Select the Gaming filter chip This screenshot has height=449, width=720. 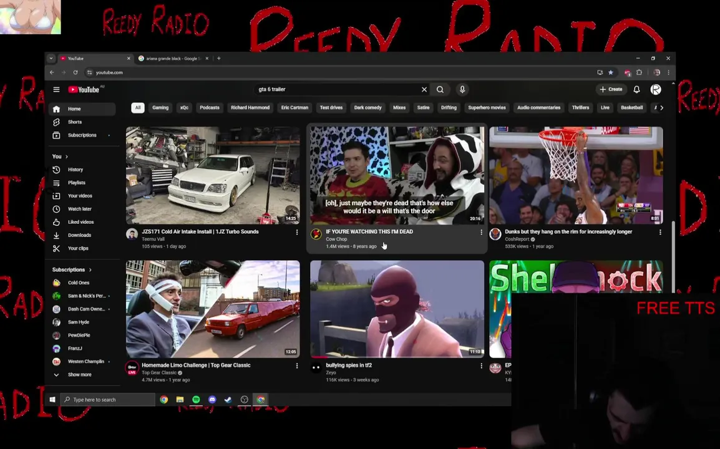(x=160, y=107)
